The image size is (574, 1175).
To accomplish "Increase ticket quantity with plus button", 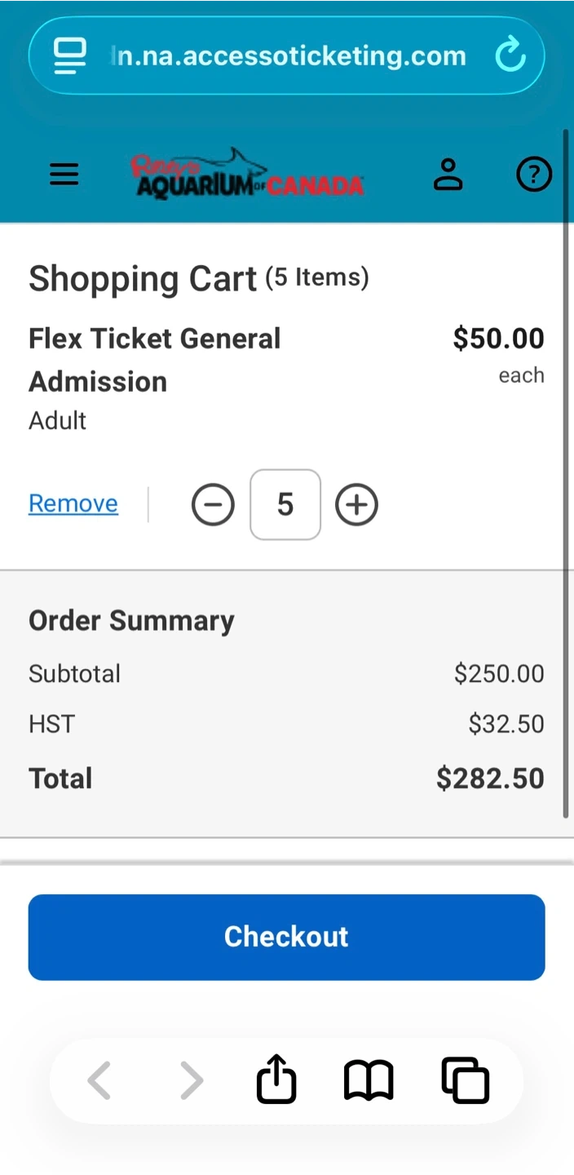I will point(357,505).
